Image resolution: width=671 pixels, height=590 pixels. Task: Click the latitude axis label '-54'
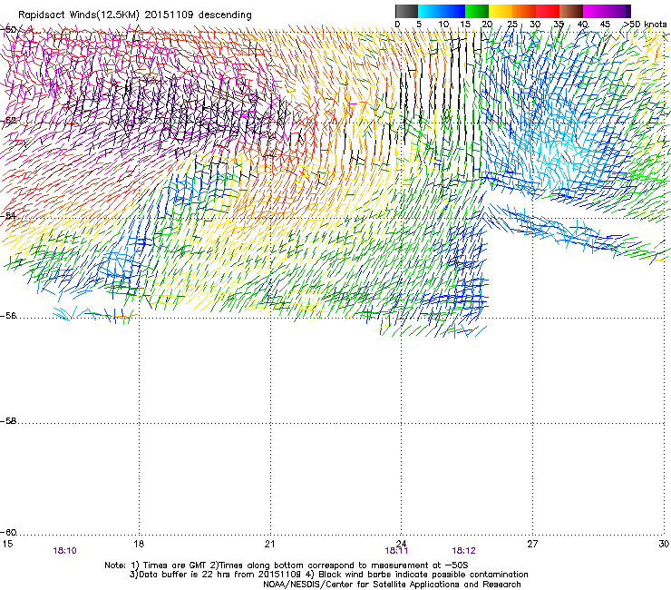click(8, 215)
